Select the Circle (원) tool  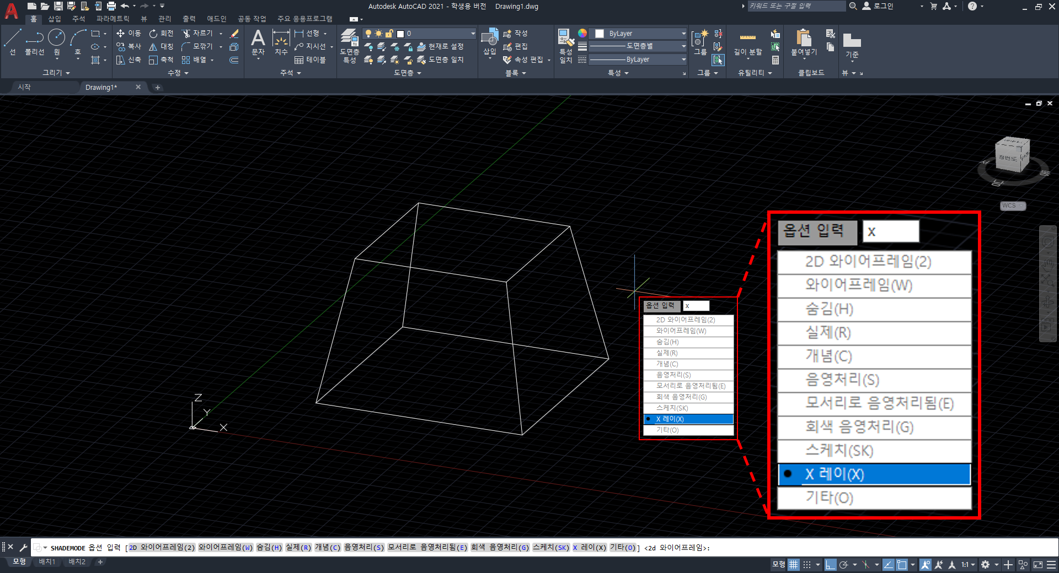(x=56, y=42)
